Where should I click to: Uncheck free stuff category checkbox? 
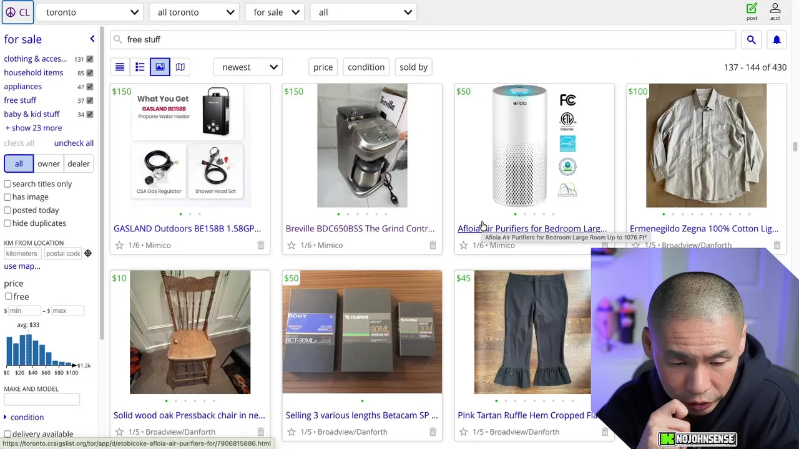[90, 100]
